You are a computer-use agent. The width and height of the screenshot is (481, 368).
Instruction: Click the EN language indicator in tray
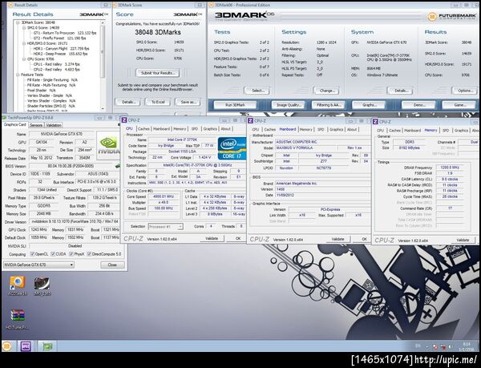click(x=418, y=346)
